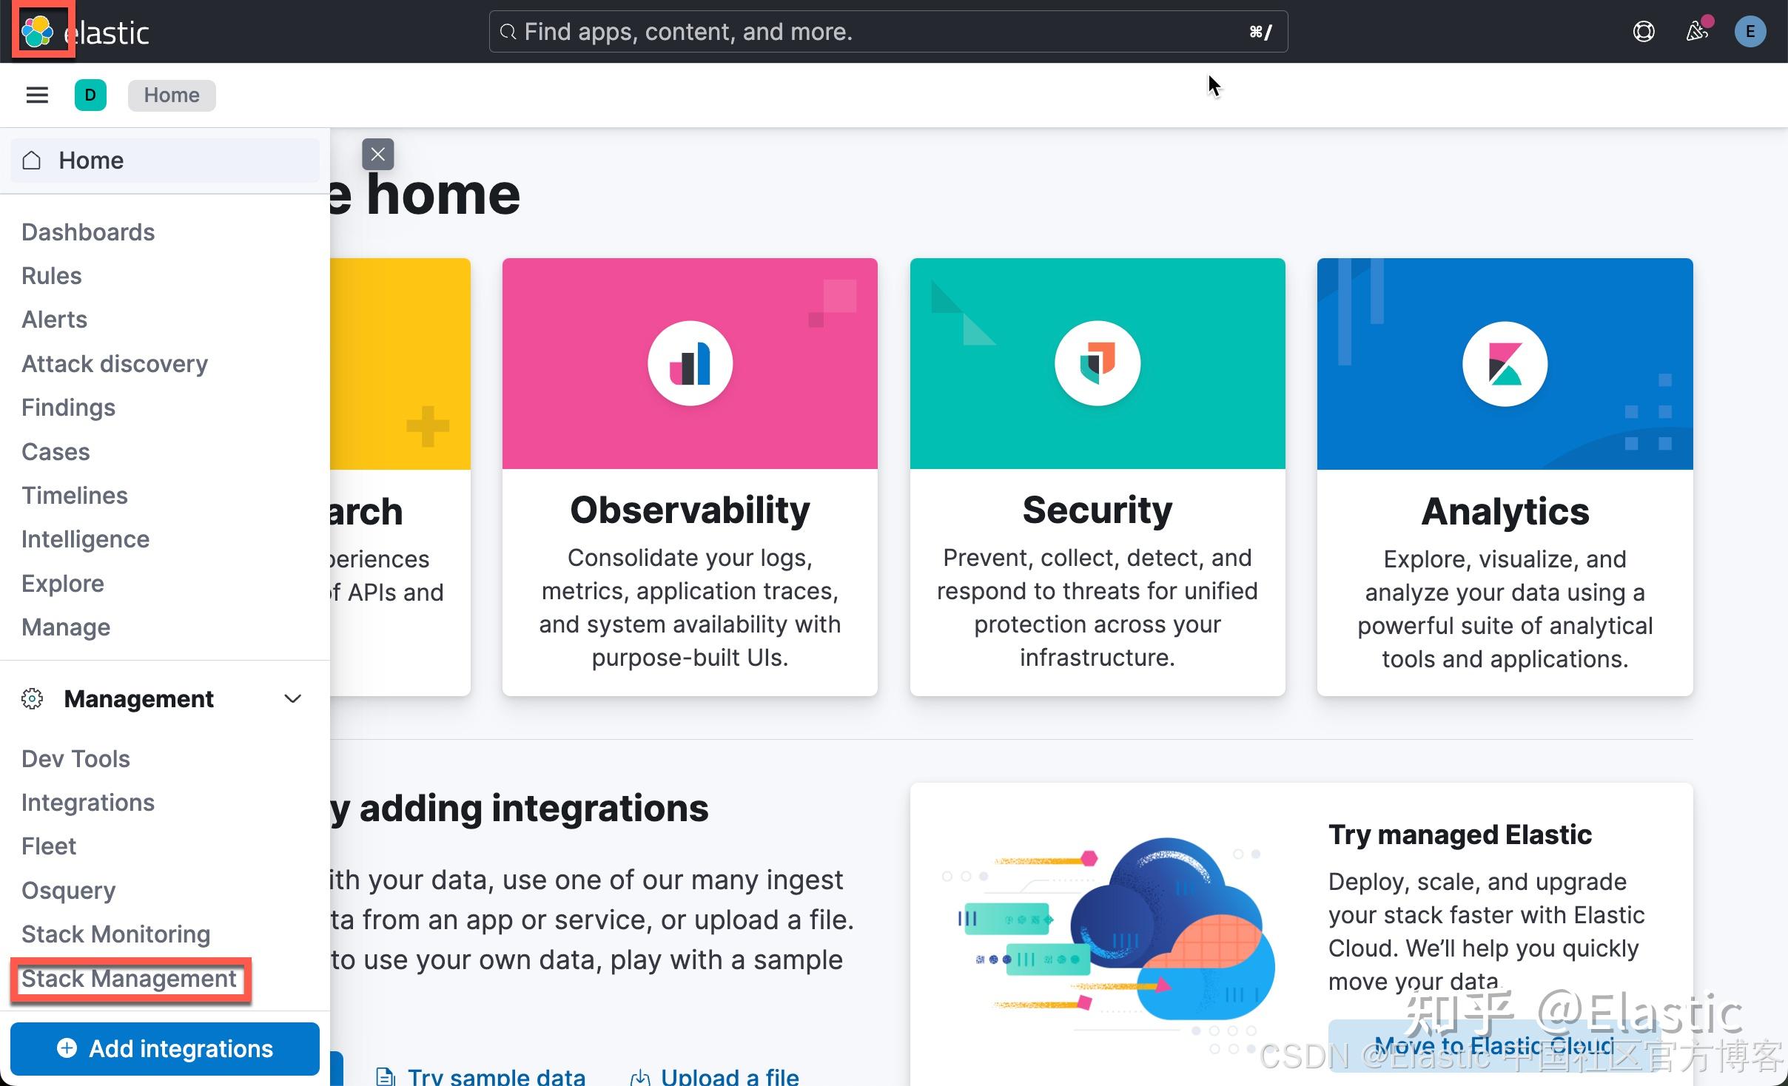
Task: Open the hamburger navigation menu
Action: click(36, 95)
